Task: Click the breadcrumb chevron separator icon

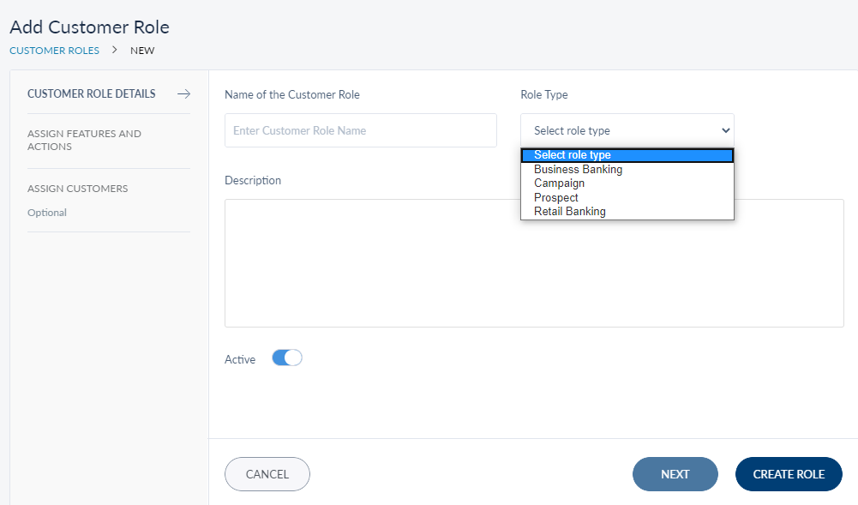Action: coord(115,50)
